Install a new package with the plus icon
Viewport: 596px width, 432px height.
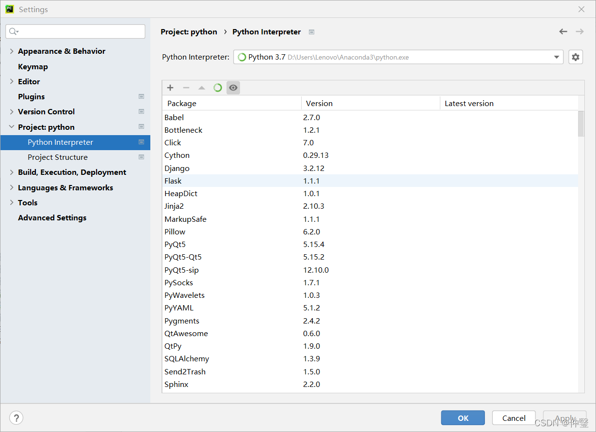pyautogui.click(x=170, y=88)
